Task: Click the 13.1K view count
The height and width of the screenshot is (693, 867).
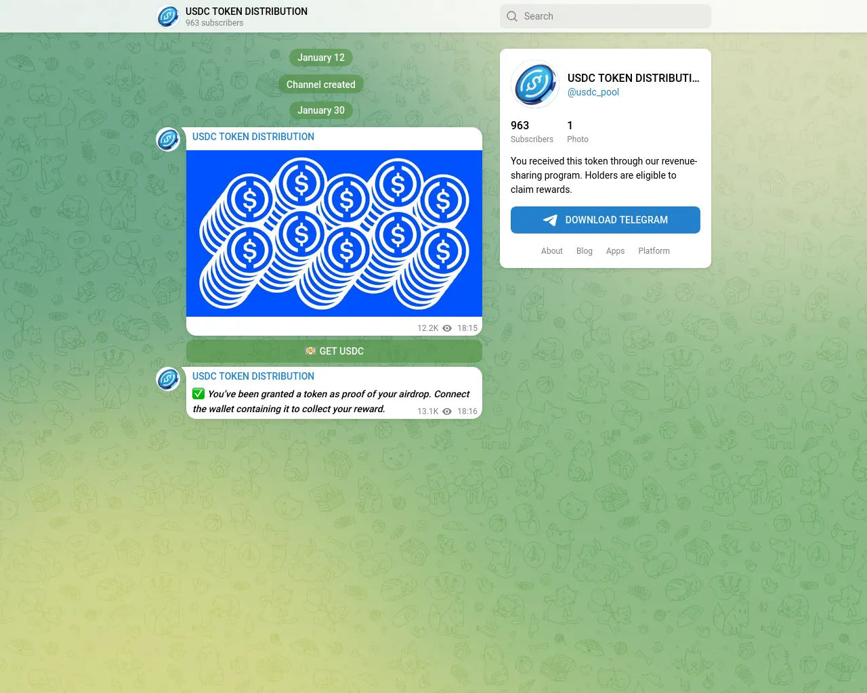Action: 427,411
